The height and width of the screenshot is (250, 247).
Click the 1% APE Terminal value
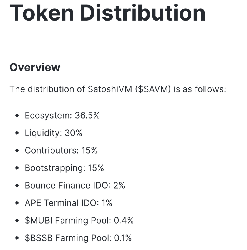click(x=107, y=203)
